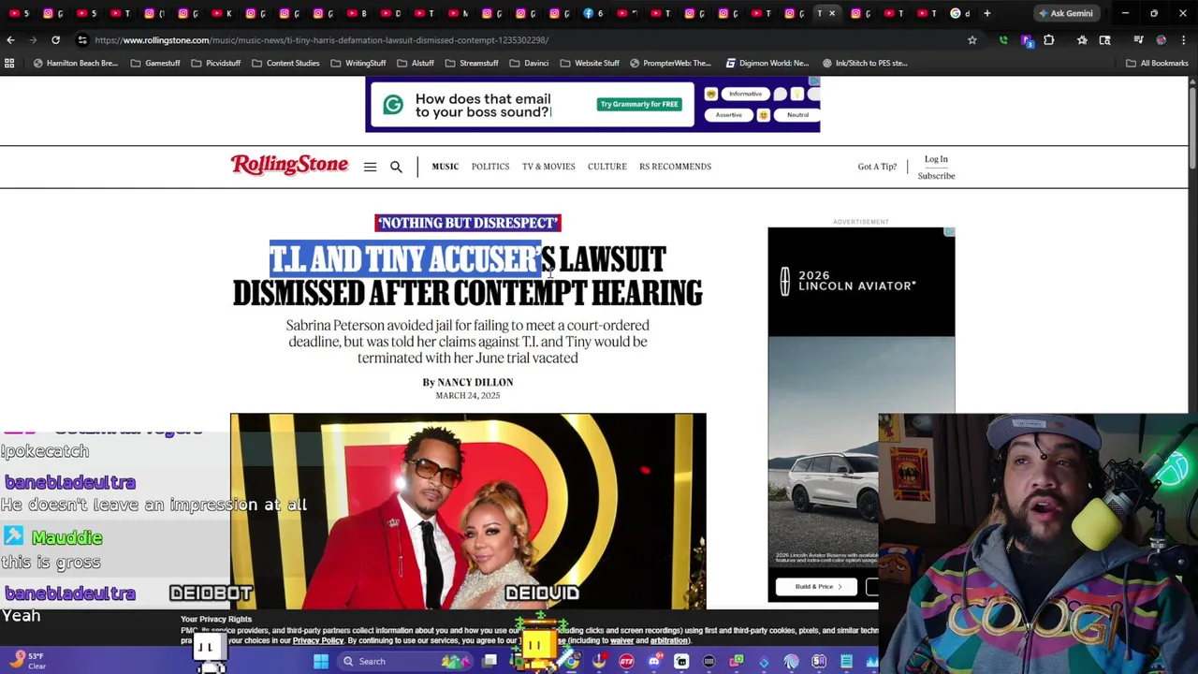Viewport: 1198px width, 674px height.
Task: Open the Rolling Stone search icon
Action: tap(396, 167)
